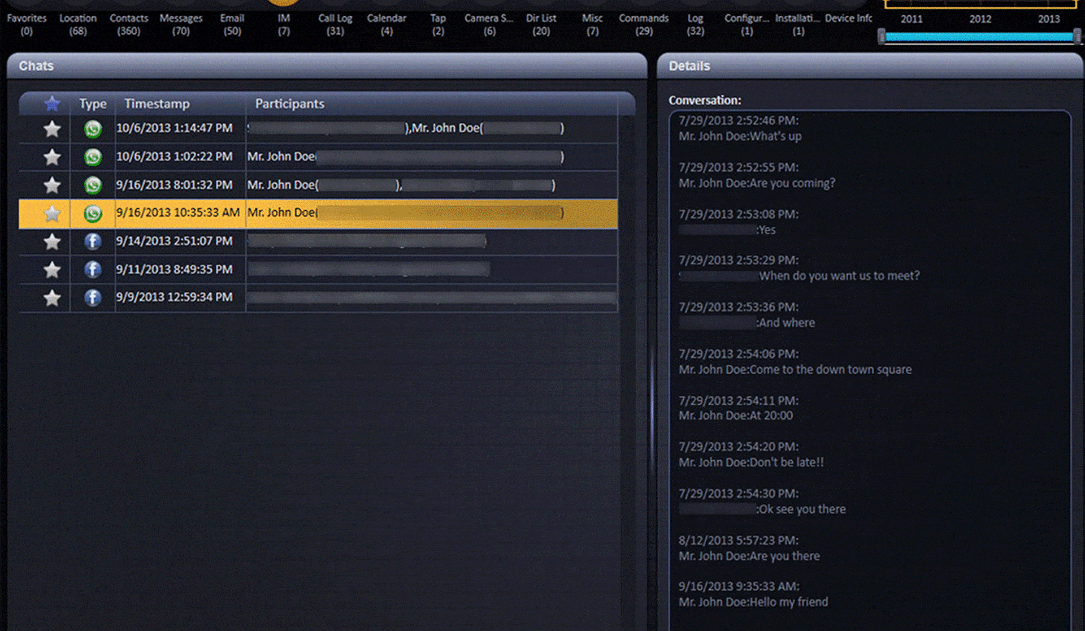
Task: Click the 2011 timeline year marker
Action: point(909,16)
